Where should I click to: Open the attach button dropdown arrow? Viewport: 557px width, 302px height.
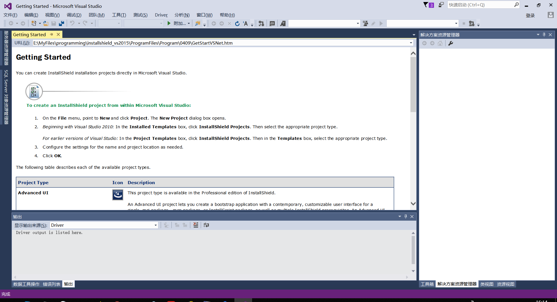[x=189, y=23]
